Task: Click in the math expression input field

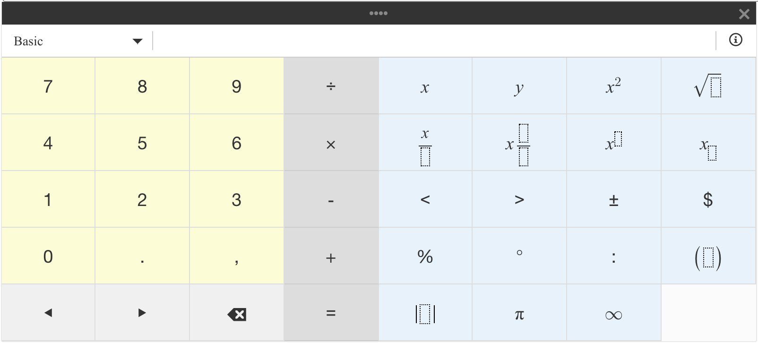Action: pyautogui.click(x=434, y=41)
